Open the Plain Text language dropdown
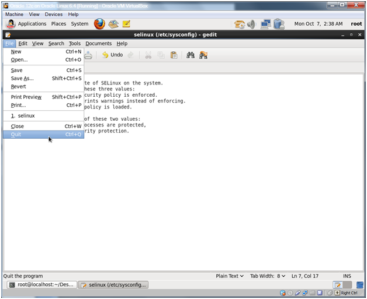 230,276
